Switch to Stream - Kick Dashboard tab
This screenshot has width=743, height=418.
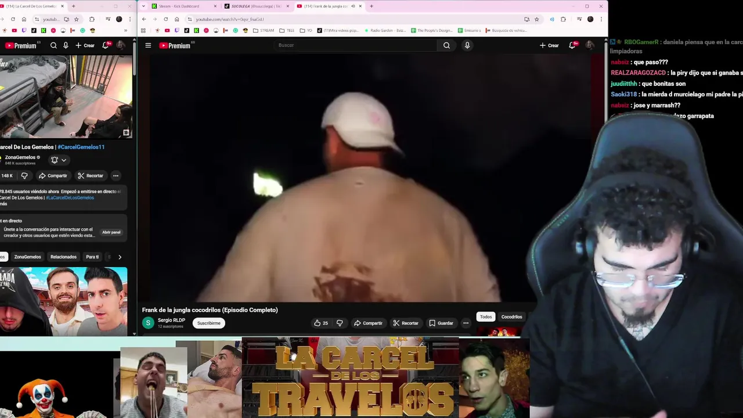[183, 6]
